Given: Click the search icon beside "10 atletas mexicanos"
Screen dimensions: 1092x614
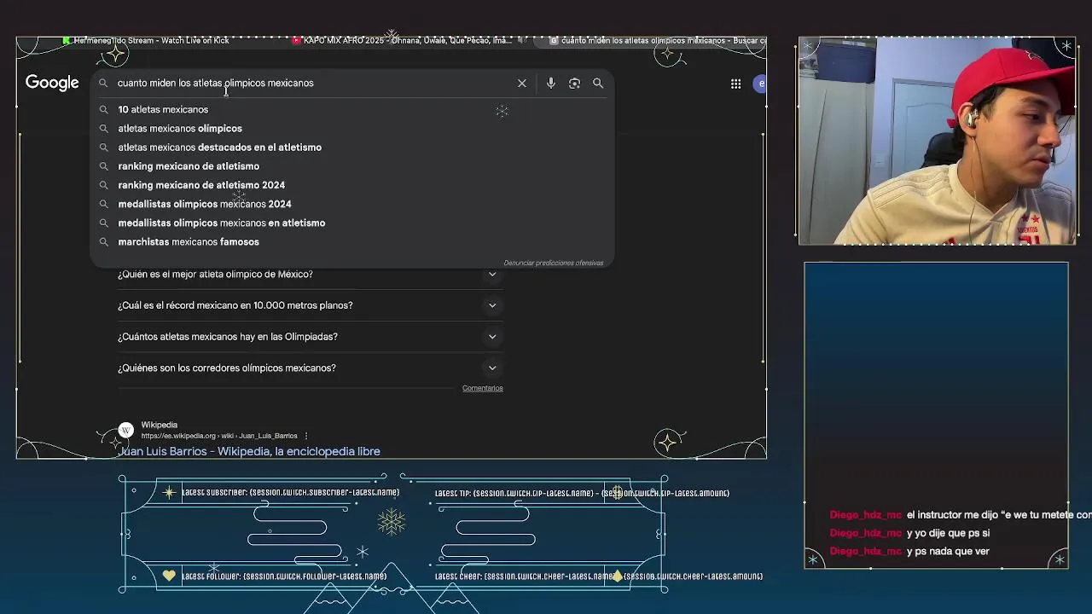Looking at the screenshot, I should point(103,109).
